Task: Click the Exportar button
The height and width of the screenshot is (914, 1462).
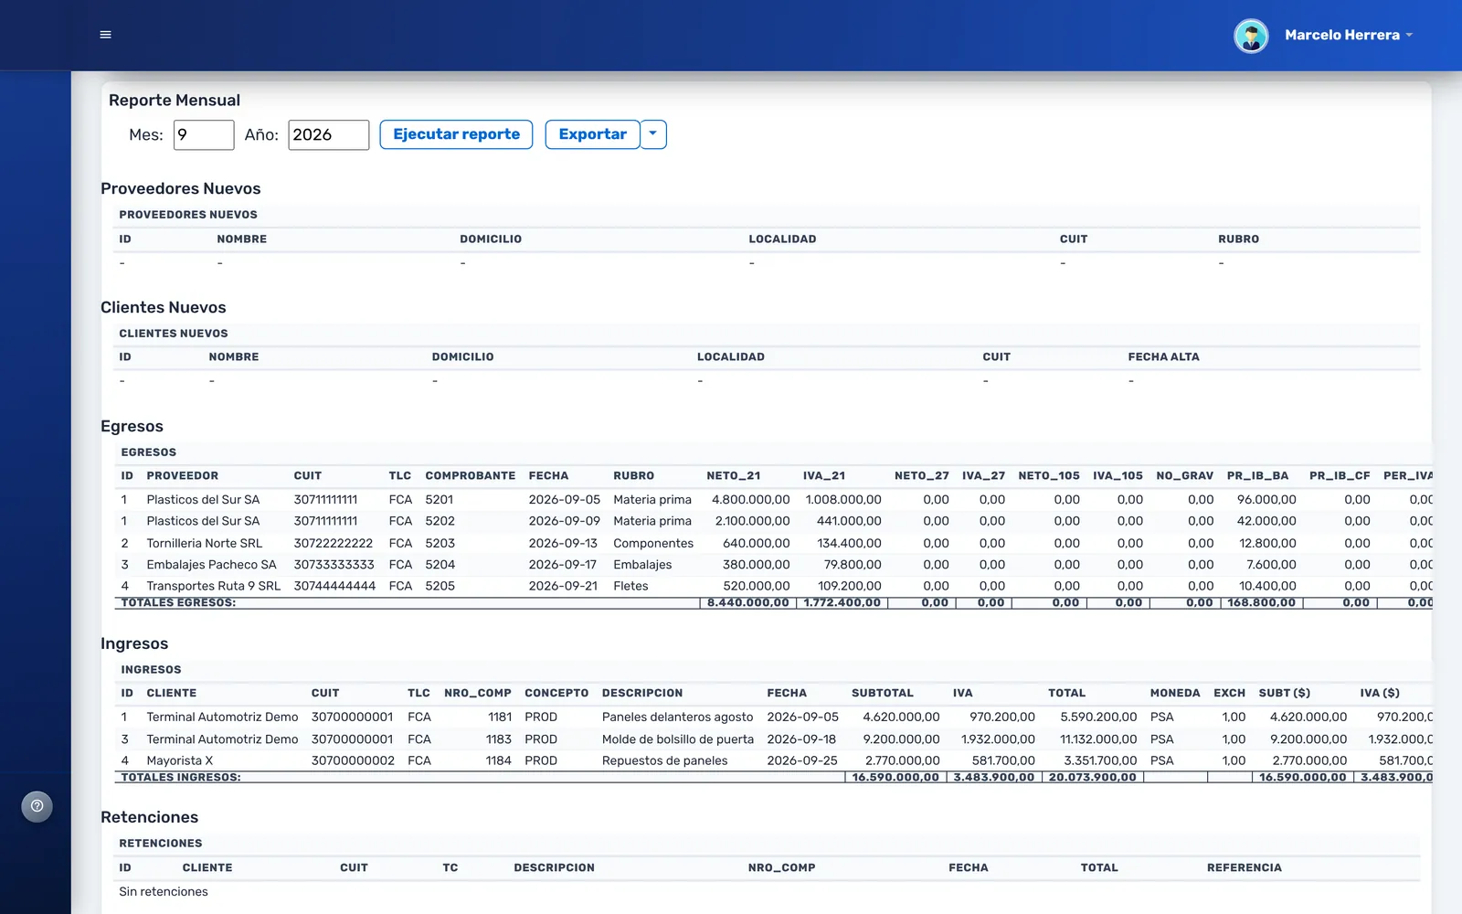Action: point(592,134)
